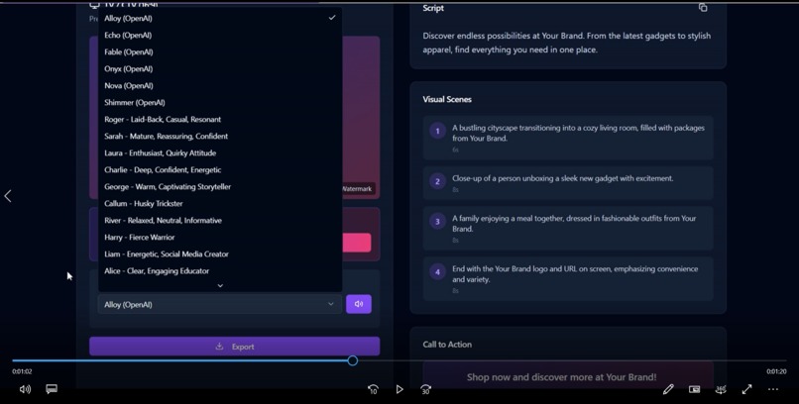Select scene 3 family enjoying a meal
The width and height of the screenshot is (799, 404).
tap(568, 229)
